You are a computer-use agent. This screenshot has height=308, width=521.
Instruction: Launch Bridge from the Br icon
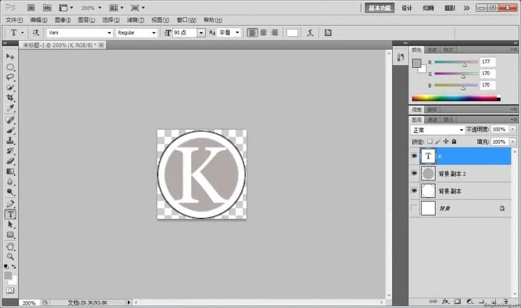[x=32, y=8]
